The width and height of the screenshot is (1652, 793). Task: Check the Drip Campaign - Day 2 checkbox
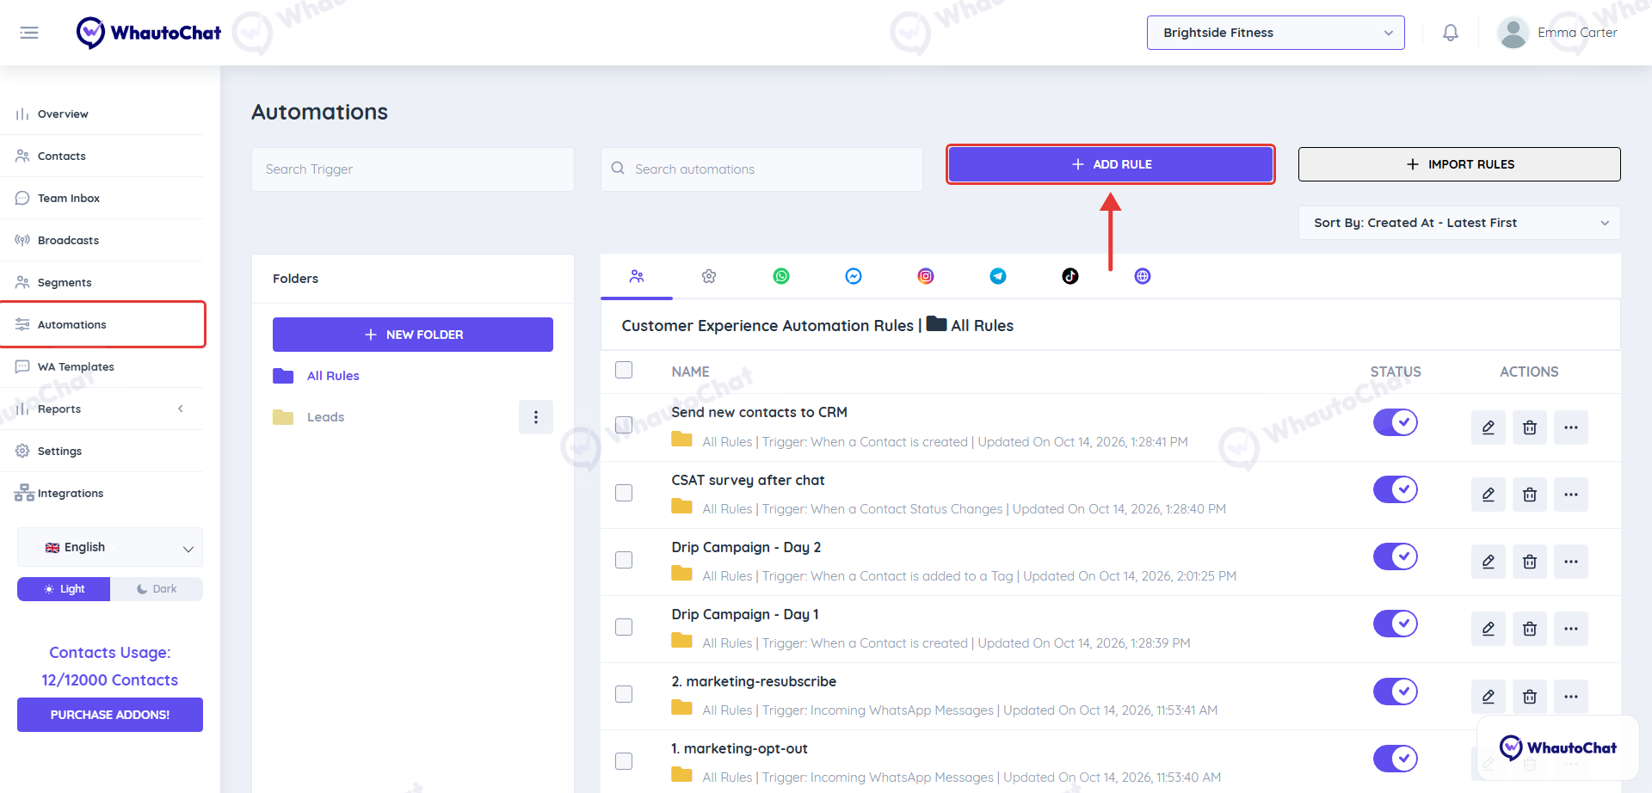(x=624, y=560)
